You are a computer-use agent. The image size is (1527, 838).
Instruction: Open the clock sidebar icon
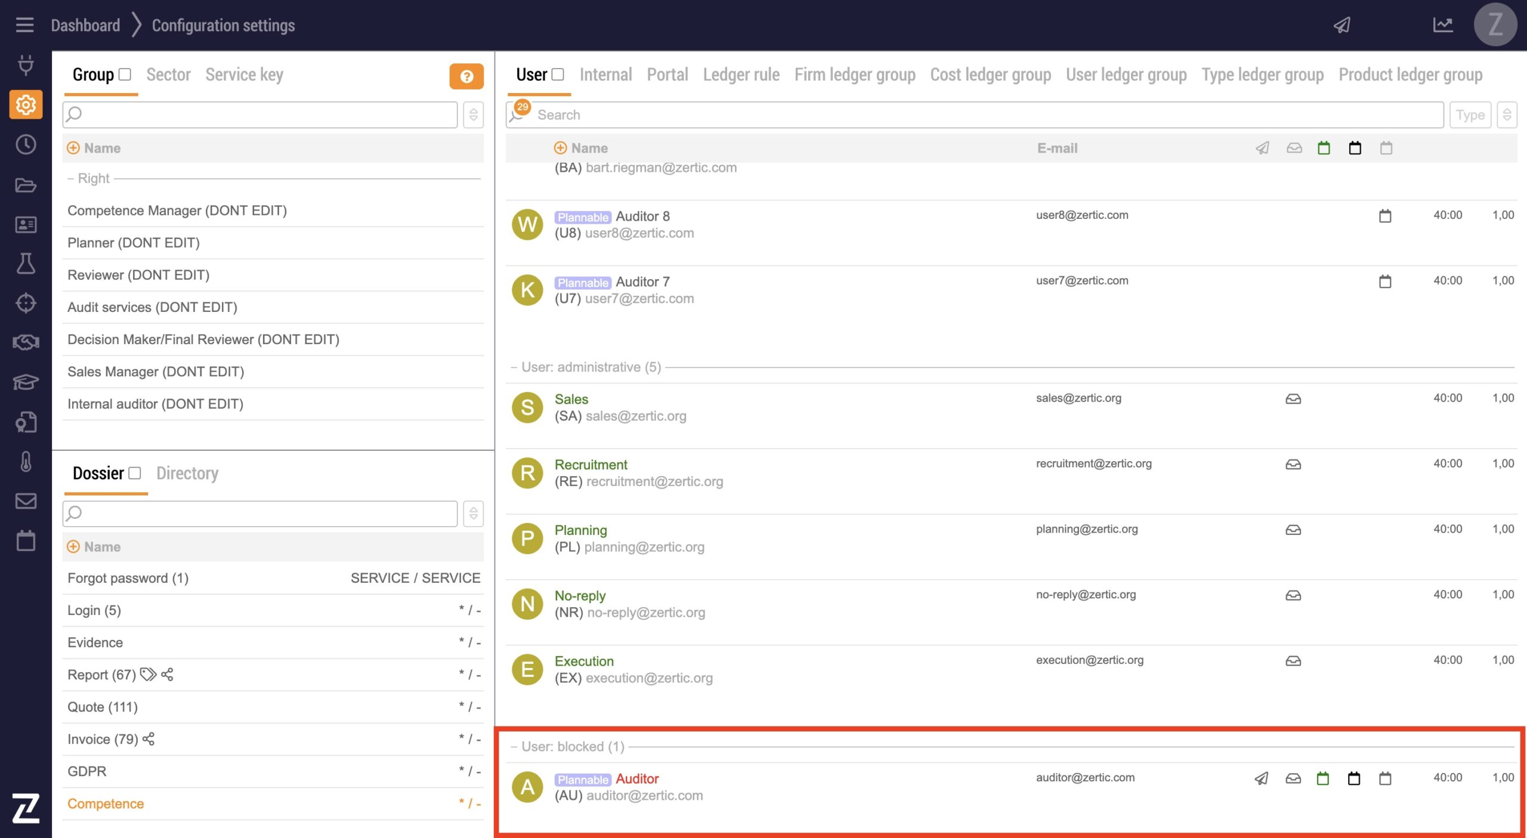click(26, 145)
